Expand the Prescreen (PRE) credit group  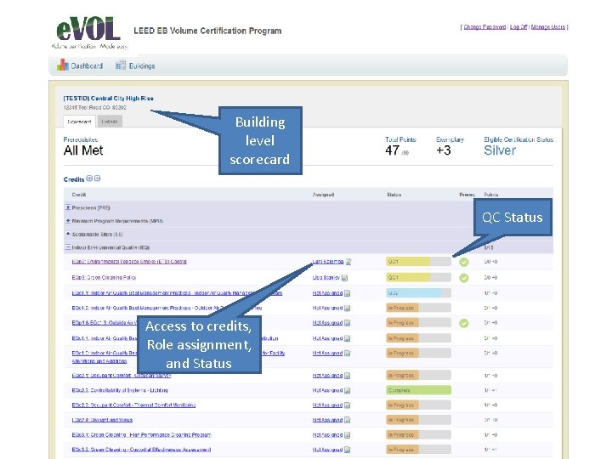point(68,207)
